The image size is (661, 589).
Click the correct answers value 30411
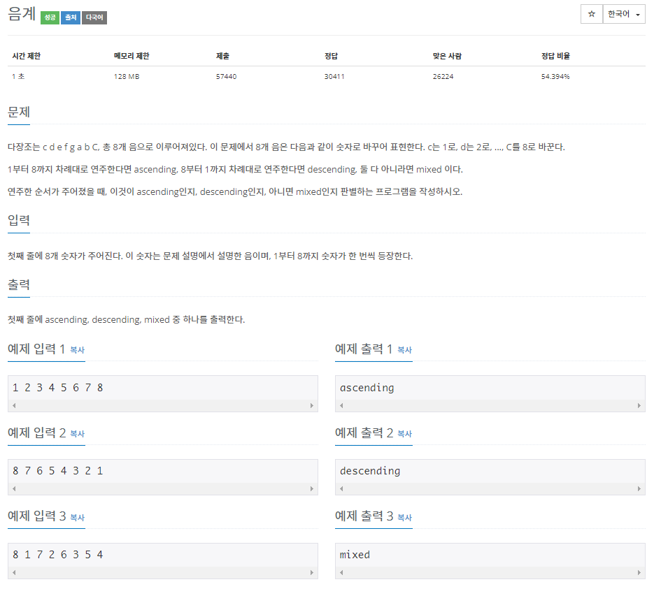tap(334, 77)
